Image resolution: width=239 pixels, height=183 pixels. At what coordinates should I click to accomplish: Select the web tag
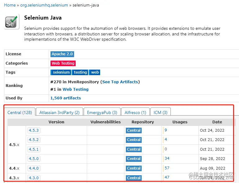click(x=95, y=72)
